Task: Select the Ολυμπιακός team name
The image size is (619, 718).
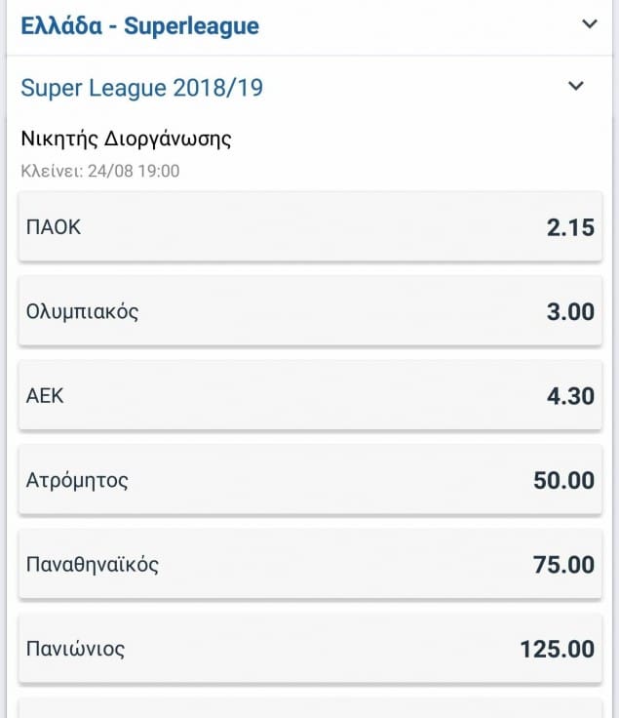Action: pyautogui.click(x=82, y=312)
